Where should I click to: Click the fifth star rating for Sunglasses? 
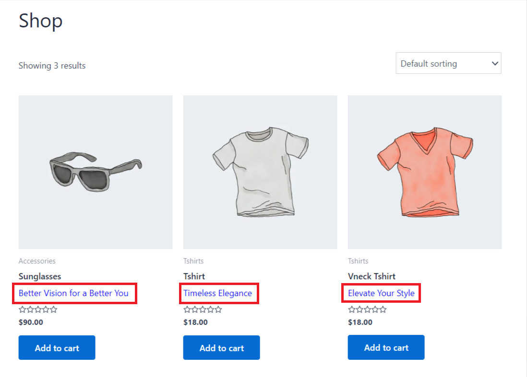[x=53, y=309]
